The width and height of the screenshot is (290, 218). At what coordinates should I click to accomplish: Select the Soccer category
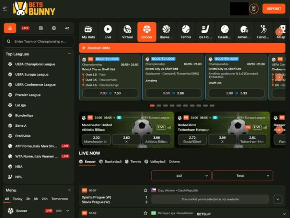click(147, 32)
